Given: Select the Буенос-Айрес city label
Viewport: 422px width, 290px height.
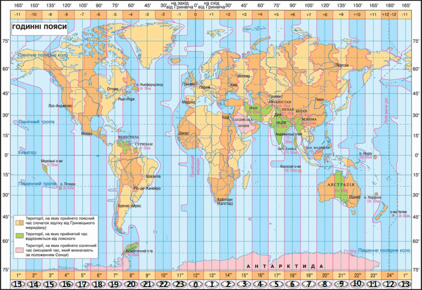Looking at the screenshot, I should (x=129, y=206).
